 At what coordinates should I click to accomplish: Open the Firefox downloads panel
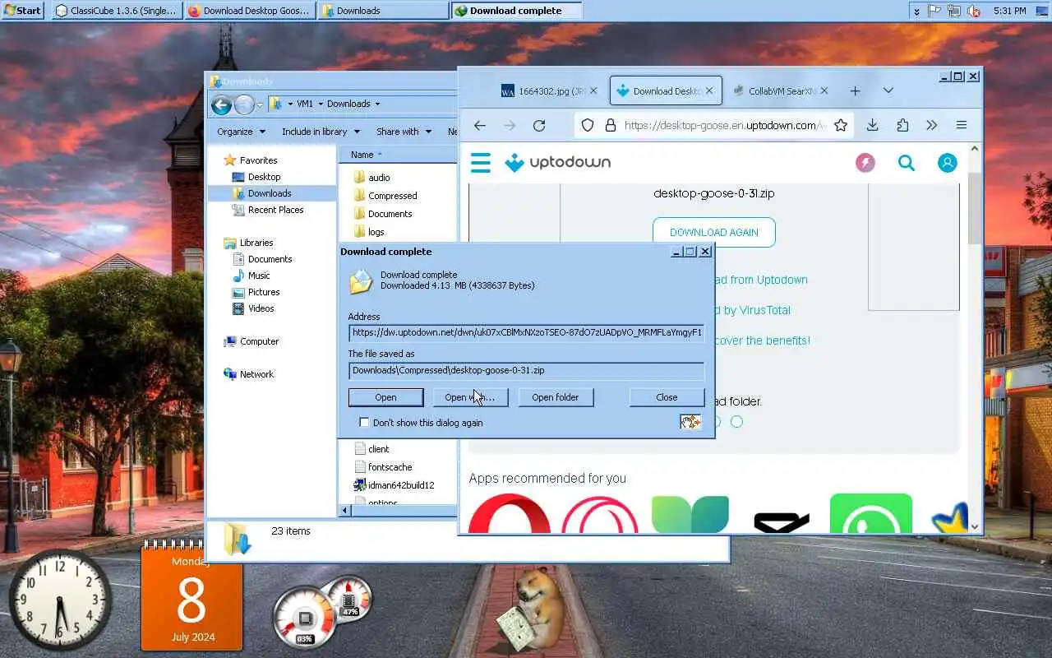pyautogui.click(x=872, y=125)
